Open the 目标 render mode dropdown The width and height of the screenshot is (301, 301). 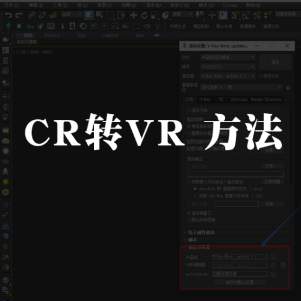point(228,57)
